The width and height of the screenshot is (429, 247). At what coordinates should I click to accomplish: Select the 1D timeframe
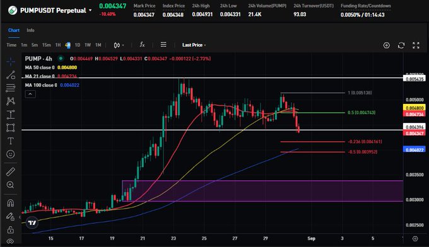pyautogui.click(x=78, y=45)
